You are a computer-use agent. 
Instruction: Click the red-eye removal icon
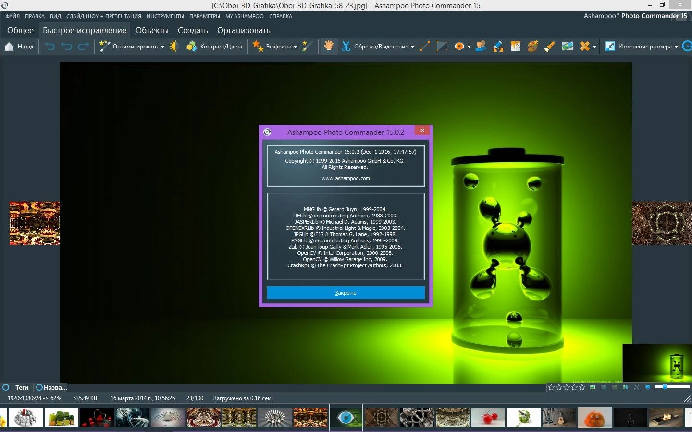point(459,47)
